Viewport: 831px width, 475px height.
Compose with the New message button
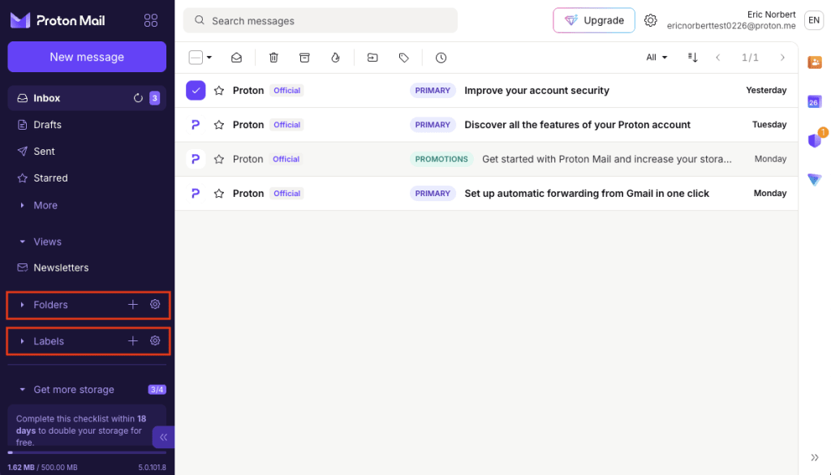87,57
